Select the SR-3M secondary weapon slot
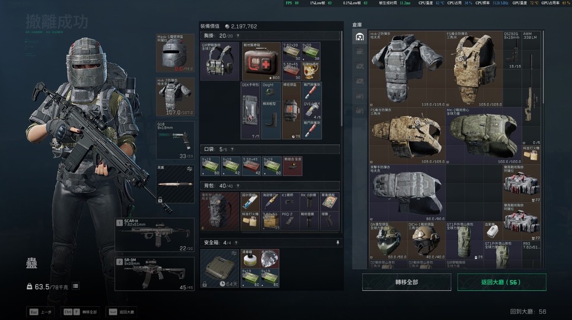Screen dimensions: 572x320 (x=155, y=274)
